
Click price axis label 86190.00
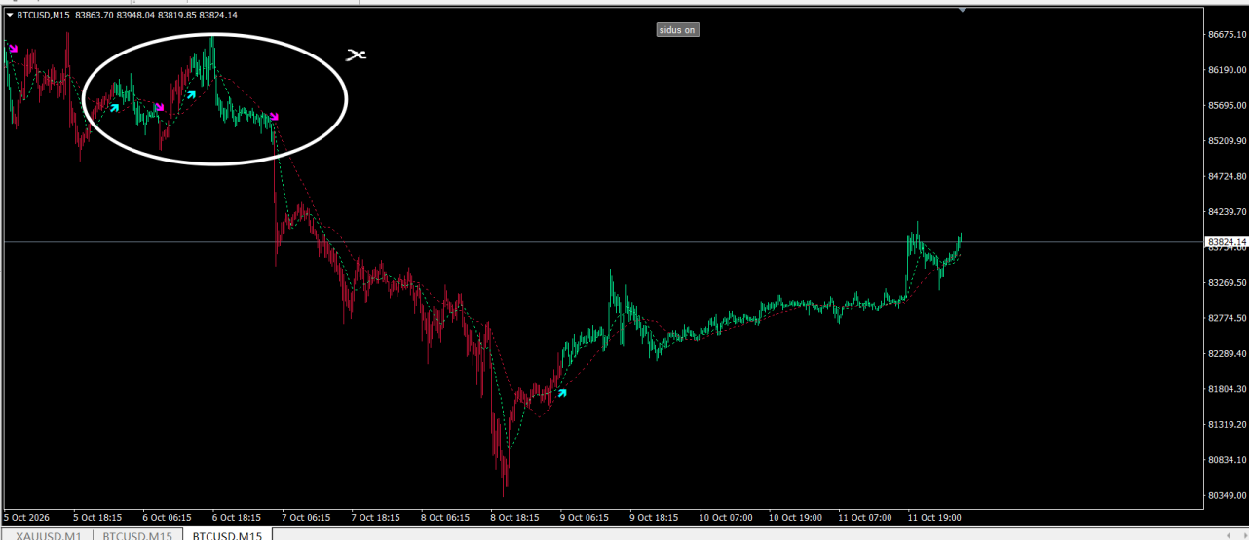pos(1228,70)
